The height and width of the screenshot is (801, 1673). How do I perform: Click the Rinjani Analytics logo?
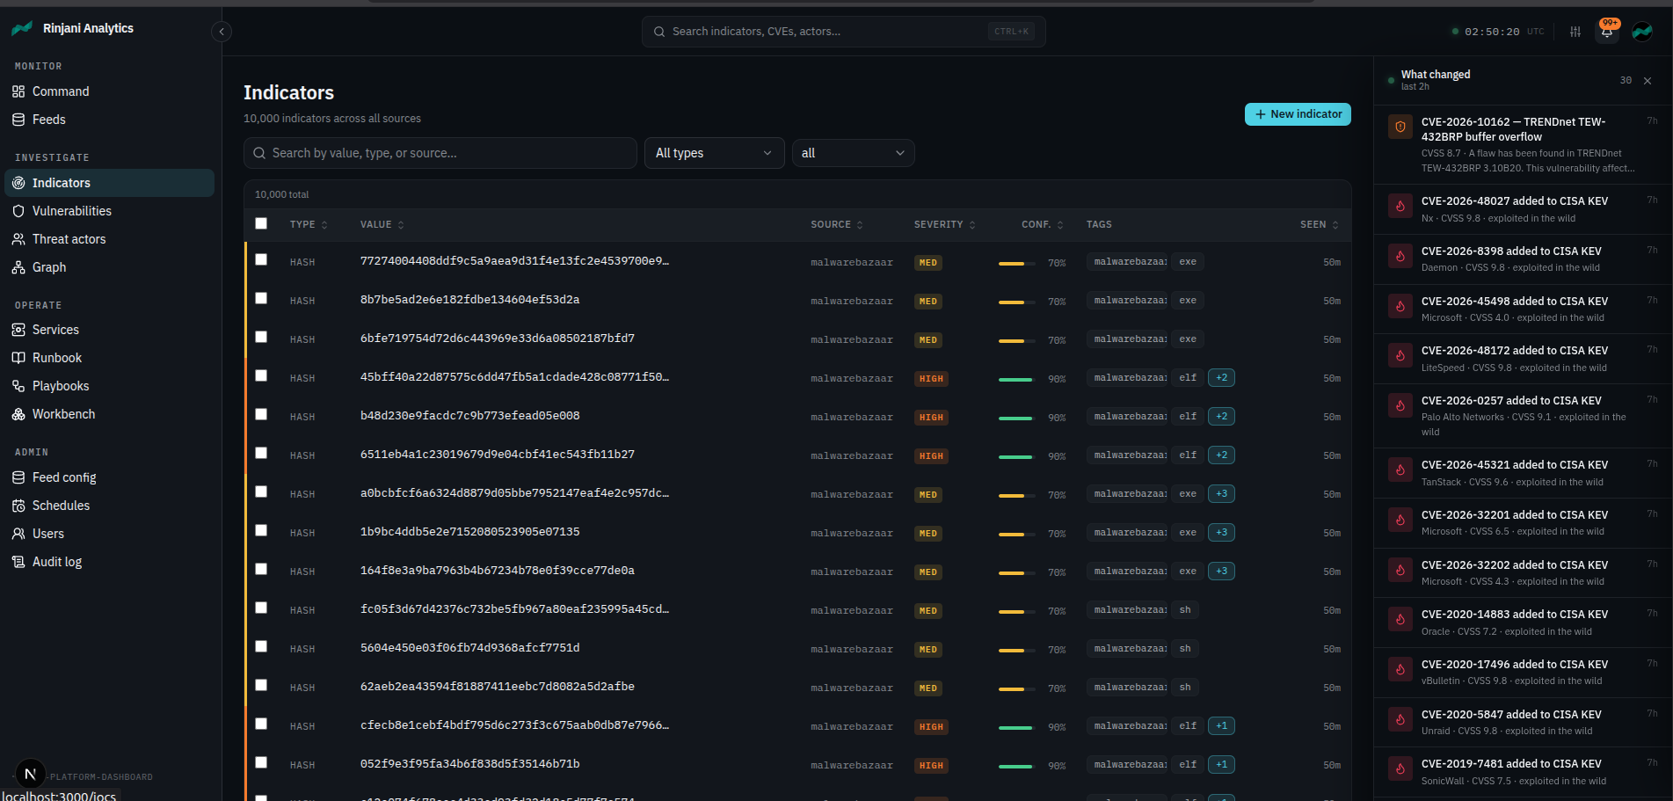22,28
